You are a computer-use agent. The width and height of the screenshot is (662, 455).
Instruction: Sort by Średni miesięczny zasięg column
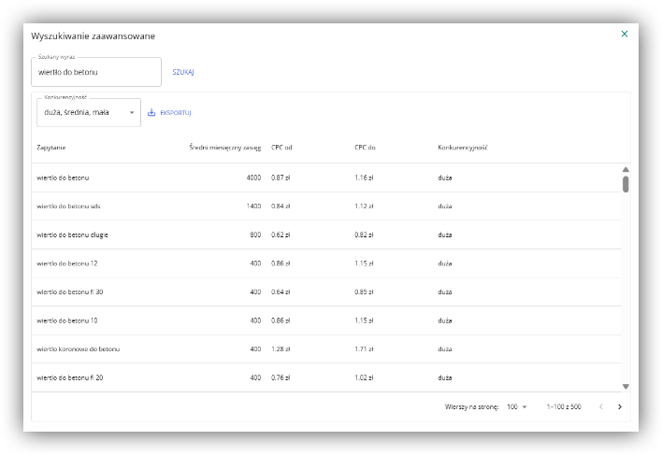pyautogui.click(x=224, y=148)
